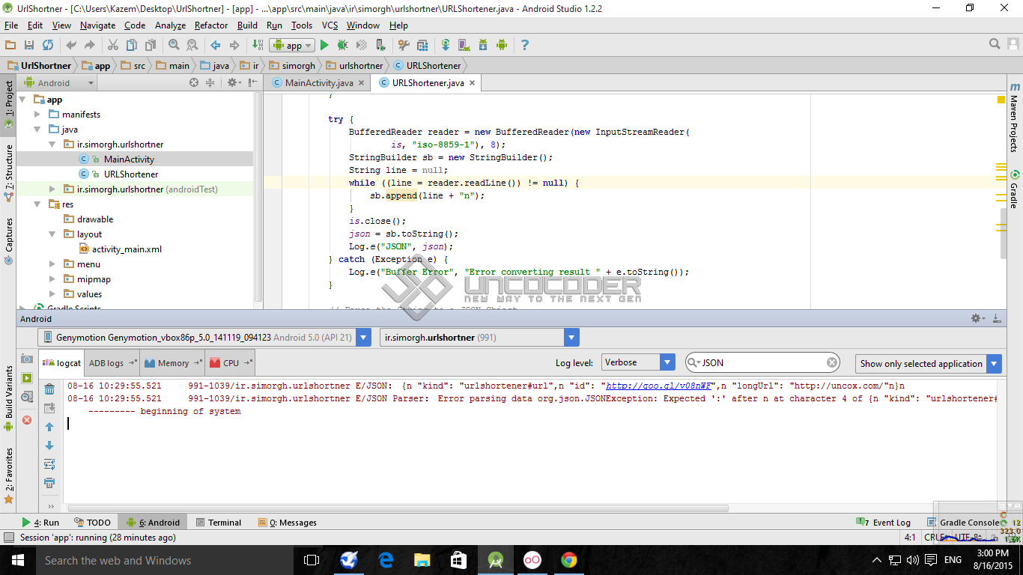The height and width of the screenshot is (575, 1023).
Task: Toggle the Captures side panel
Action: pyautogui.click(x=8, y=240)
